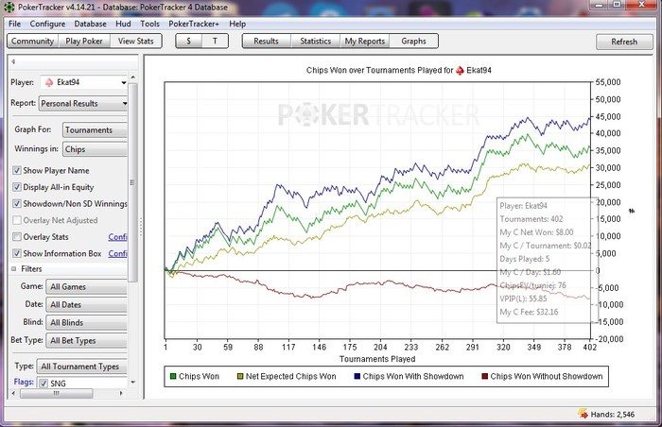
Task: Open the Graphs view
Action: point(414,41)
